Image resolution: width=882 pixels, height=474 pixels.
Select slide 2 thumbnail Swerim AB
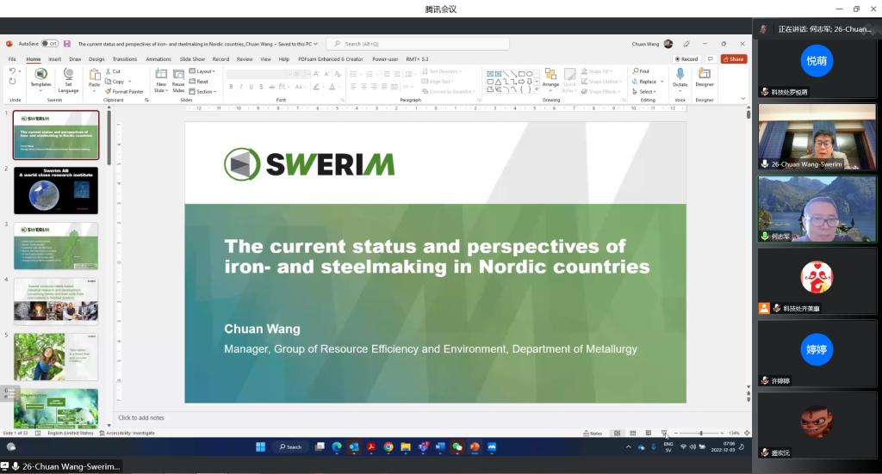tap(56, 190)
